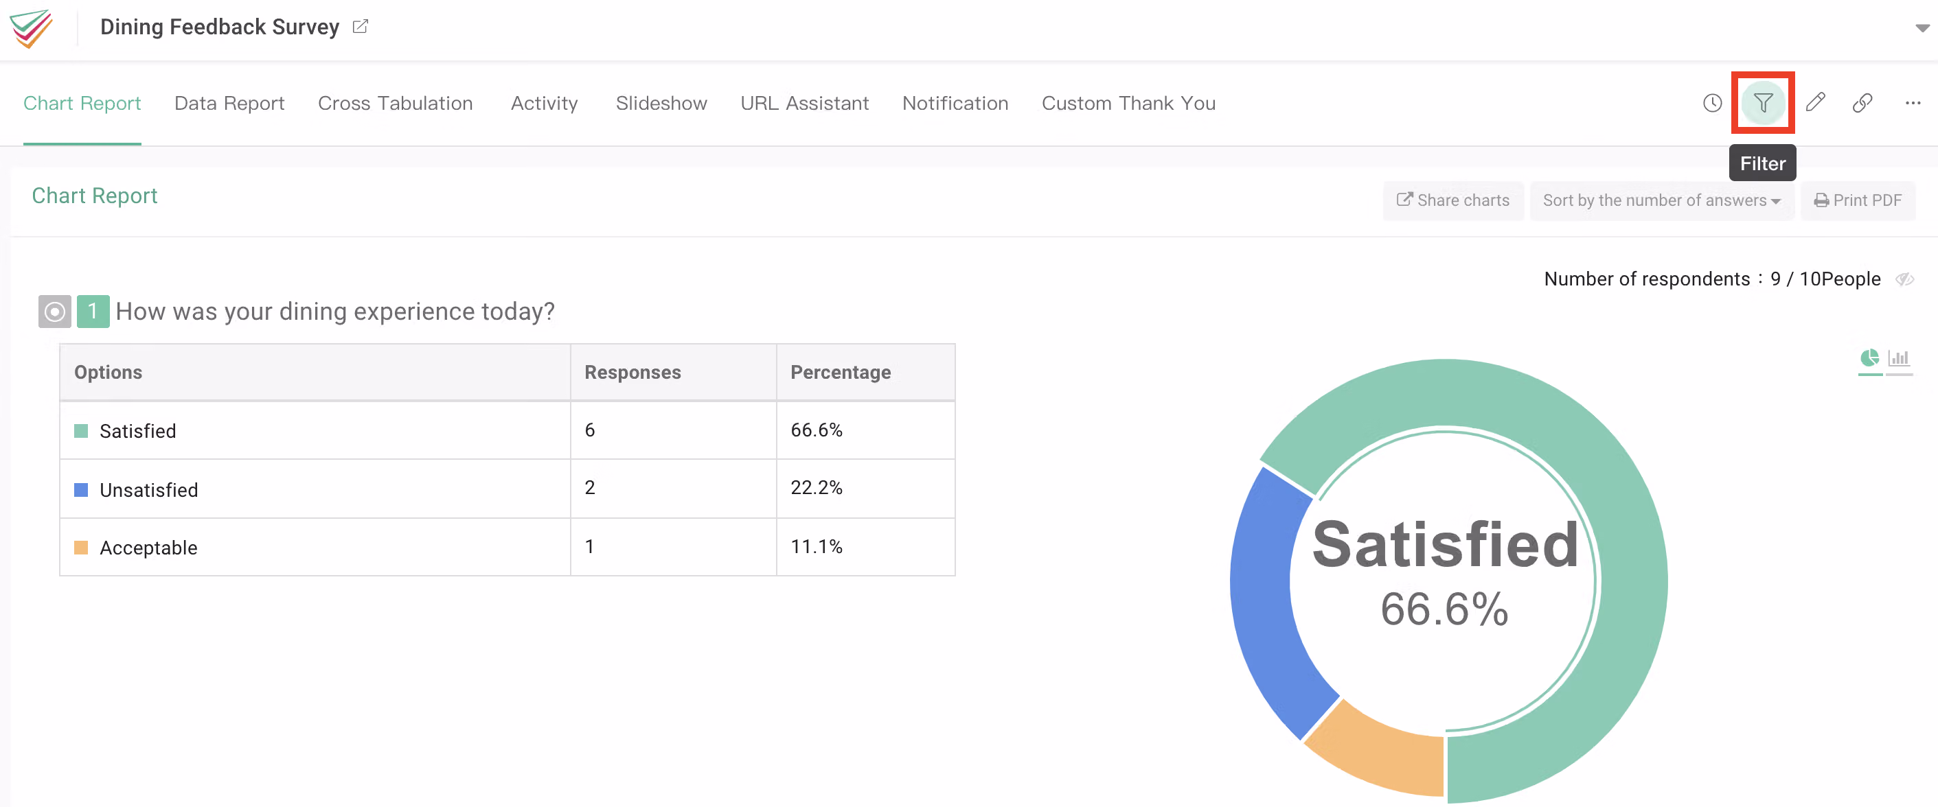Viewport: 1938px width, 807px height.
Task: Click the Print PDF button
Action: pyautogui.click(x=1858, y=200)
